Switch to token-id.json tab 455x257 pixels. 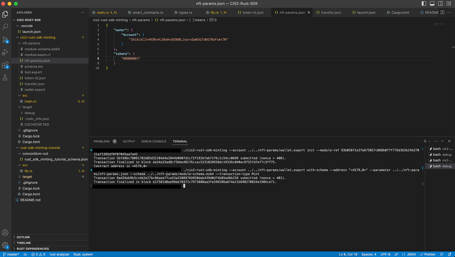coord(253,12)
